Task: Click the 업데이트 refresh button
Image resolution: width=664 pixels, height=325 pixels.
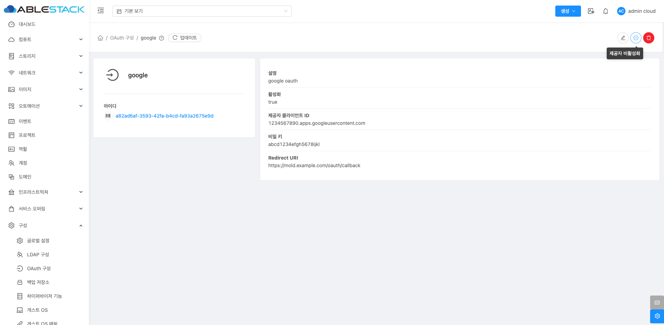Action: pyautogui.click(x=185, y=38)
